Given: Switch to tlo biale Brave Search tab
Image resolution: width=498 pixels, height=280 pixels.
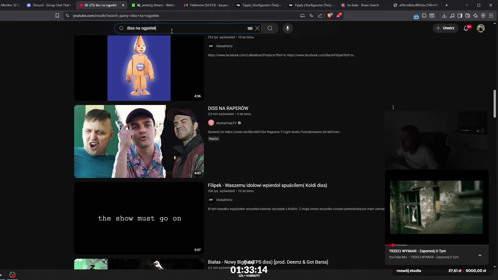Looking at the screenshot, I should point(363,5).
